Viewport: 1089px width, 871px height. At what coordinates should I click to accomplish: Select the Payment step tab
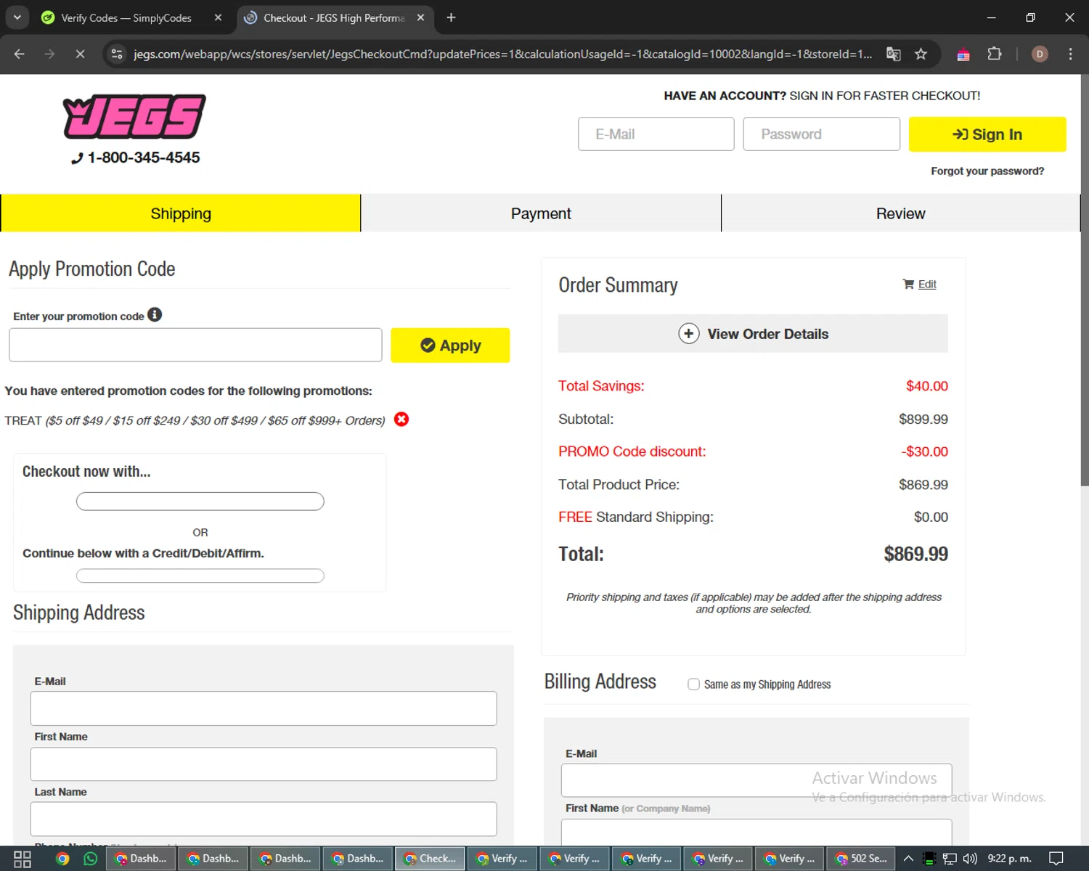point(541,213)
